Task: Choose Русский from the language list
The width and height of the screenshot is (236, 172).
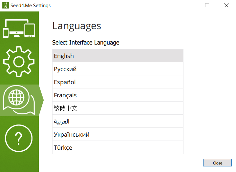Action: [118, 69]
